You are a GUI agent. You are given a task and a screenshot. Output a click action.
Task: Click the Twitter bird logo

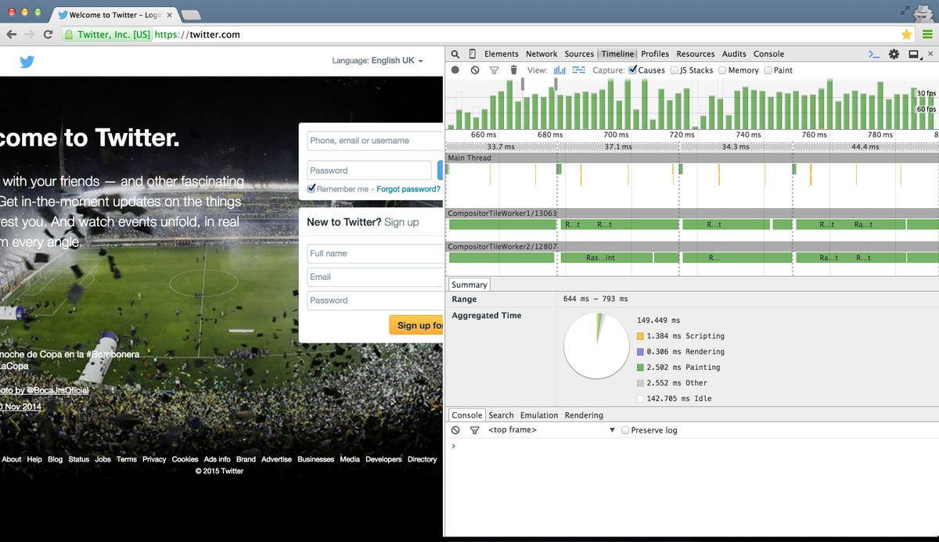pos(27,61)
